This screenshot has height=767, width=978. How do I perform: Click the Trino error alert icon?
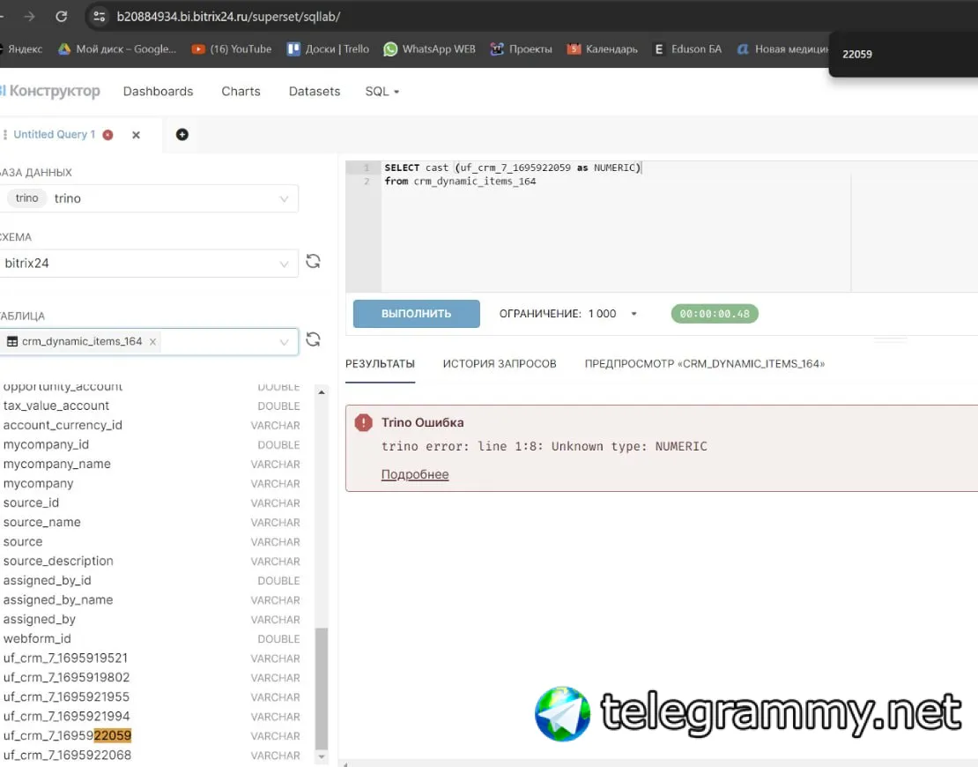coord(363,422)
